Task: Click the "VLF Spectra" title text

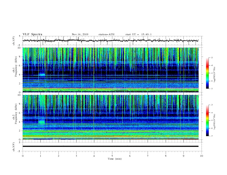Action: pyautogui.click(x=32, y=34)
